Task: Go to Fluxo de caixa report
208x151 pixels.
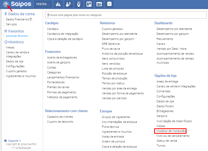Action: (111, 49)
